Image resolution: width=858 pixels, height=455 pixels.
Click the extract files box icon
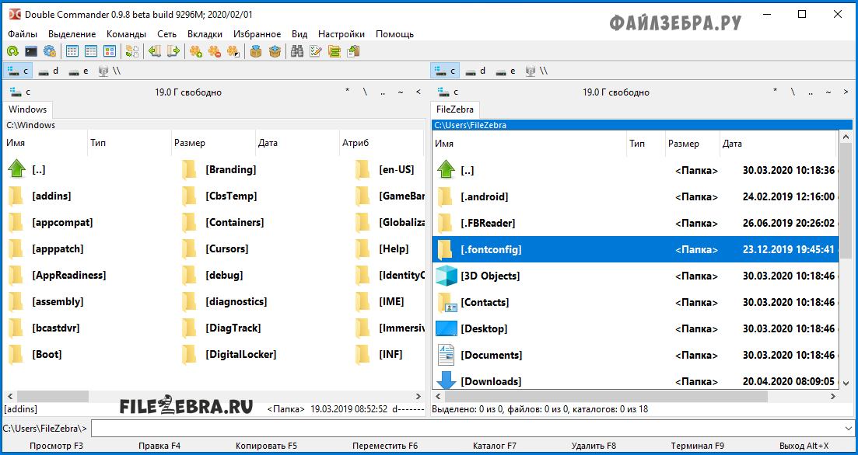(275, 51)
